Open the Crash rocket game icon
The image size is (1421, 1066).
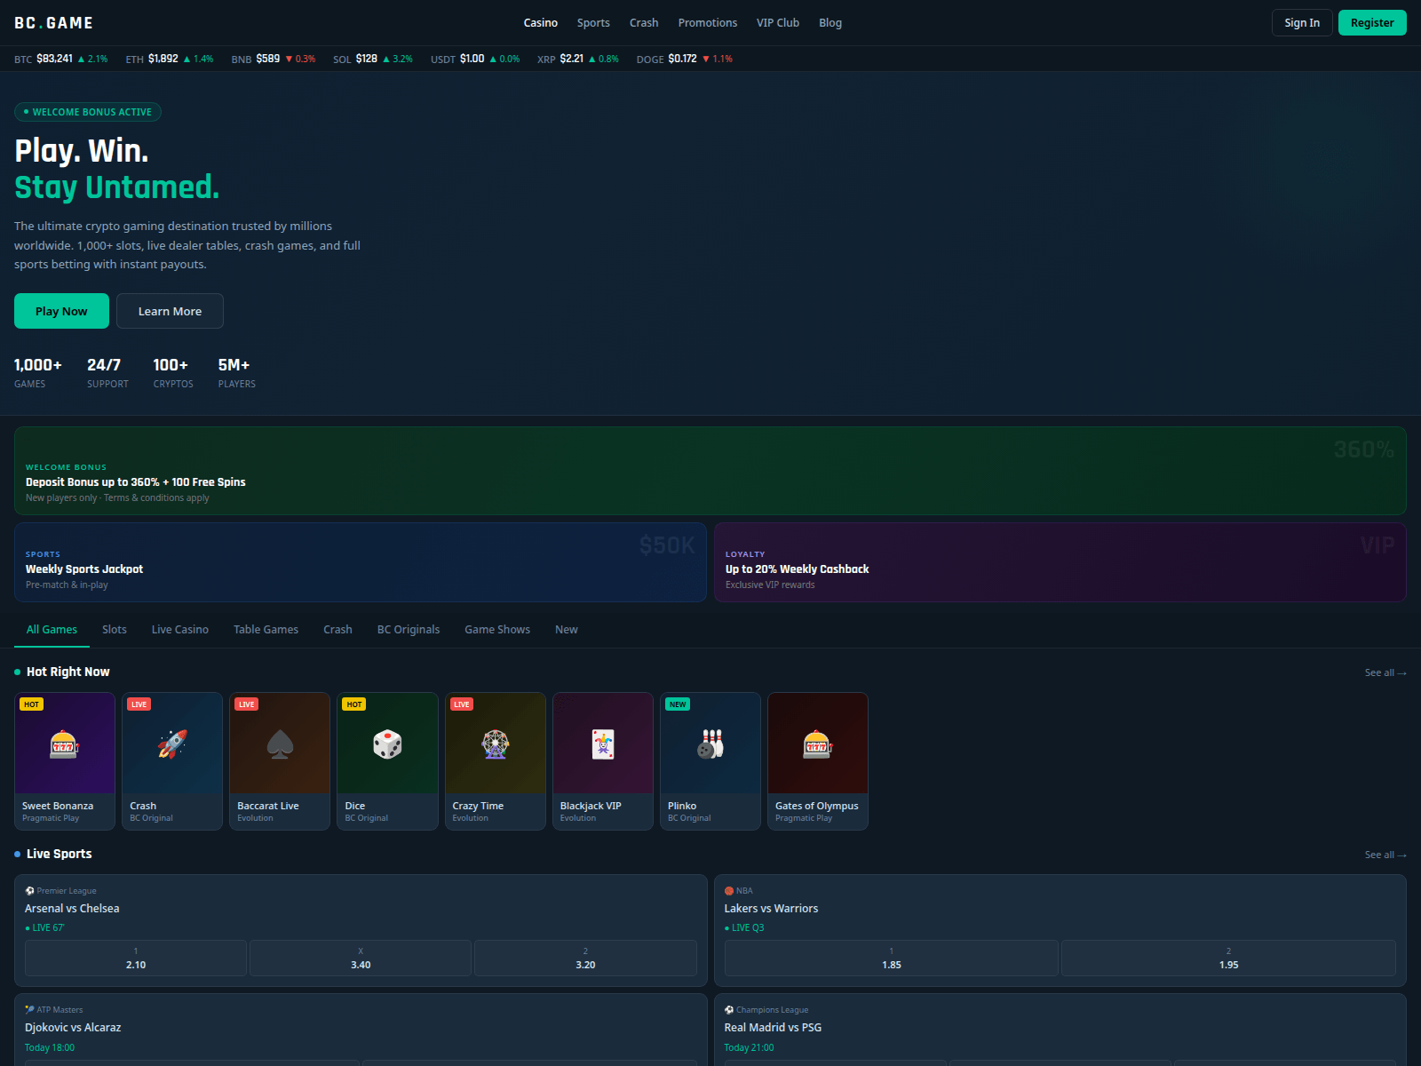pos(172,746)
